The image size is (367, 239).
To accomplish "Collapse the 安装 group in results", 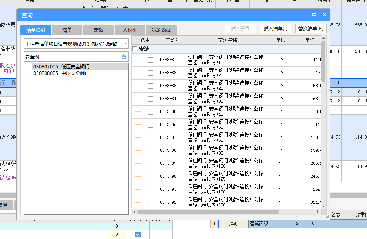I will [x=135, y=49].
